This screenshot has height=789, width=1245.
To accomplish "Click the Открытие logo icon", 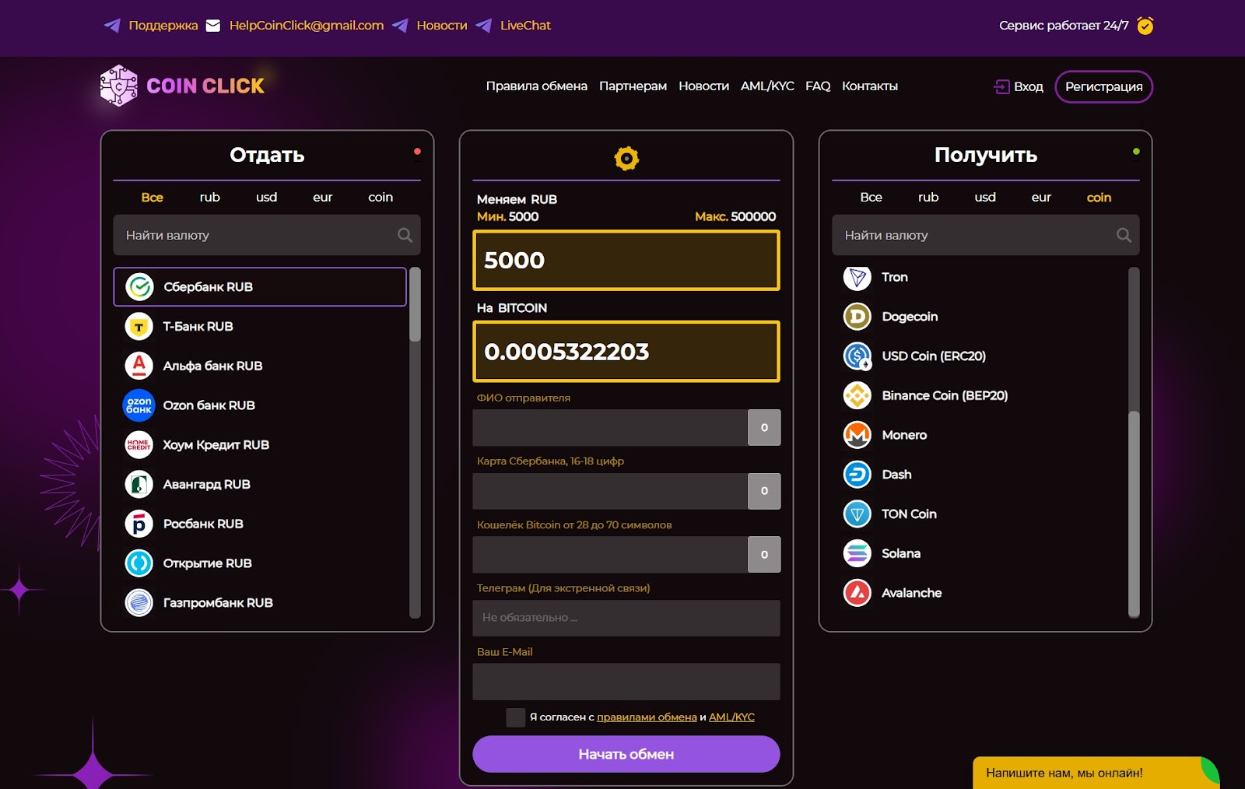I will tap(139, 563).
